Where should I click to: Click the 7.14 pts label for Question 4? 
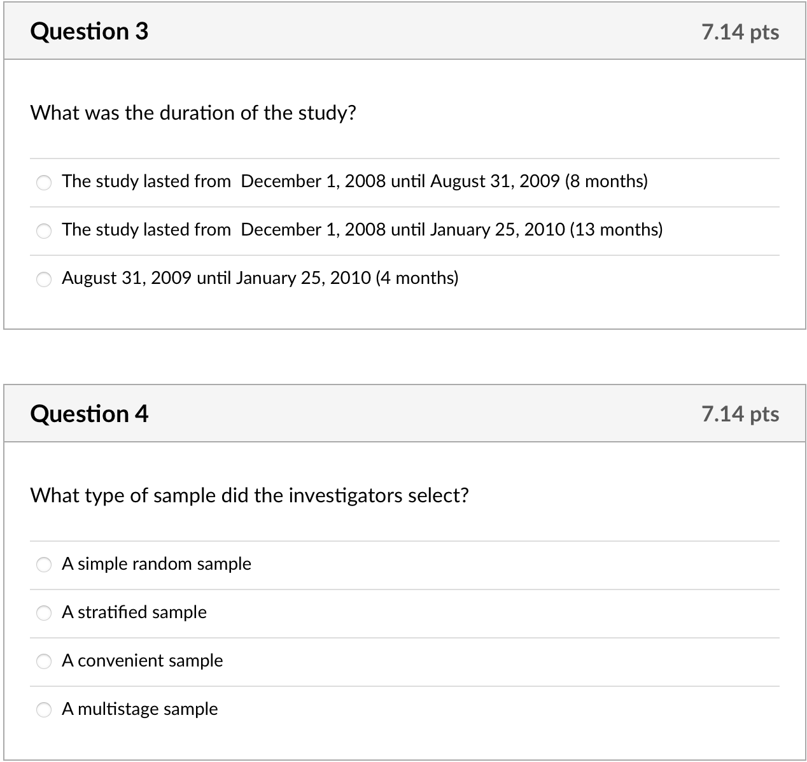pos(740,414)
